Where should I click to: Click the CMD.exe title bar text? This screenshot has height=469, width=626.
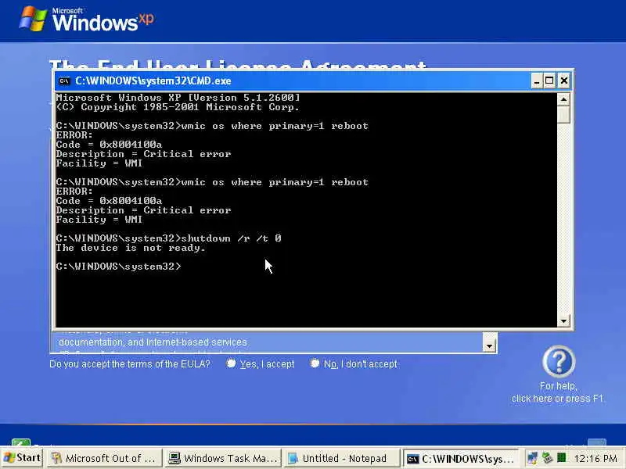tap(153, 81)
